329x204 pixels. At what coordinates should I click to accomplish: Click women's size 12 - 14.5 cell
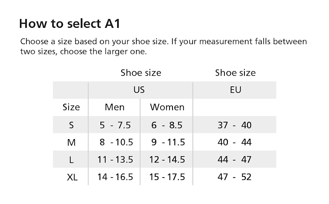[167, 160]
